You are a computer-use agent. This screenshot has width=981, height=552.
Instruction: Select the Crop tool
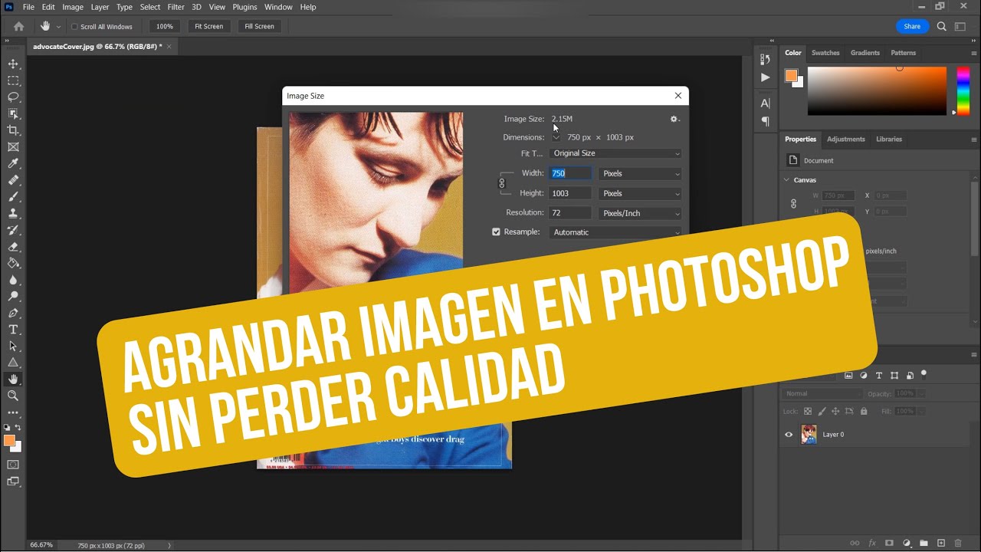pos(13,130)
